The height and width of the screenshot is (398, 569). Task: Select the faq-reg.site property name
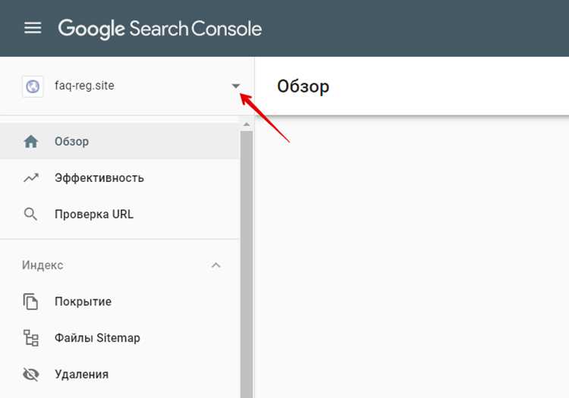(x=84, y=86)
